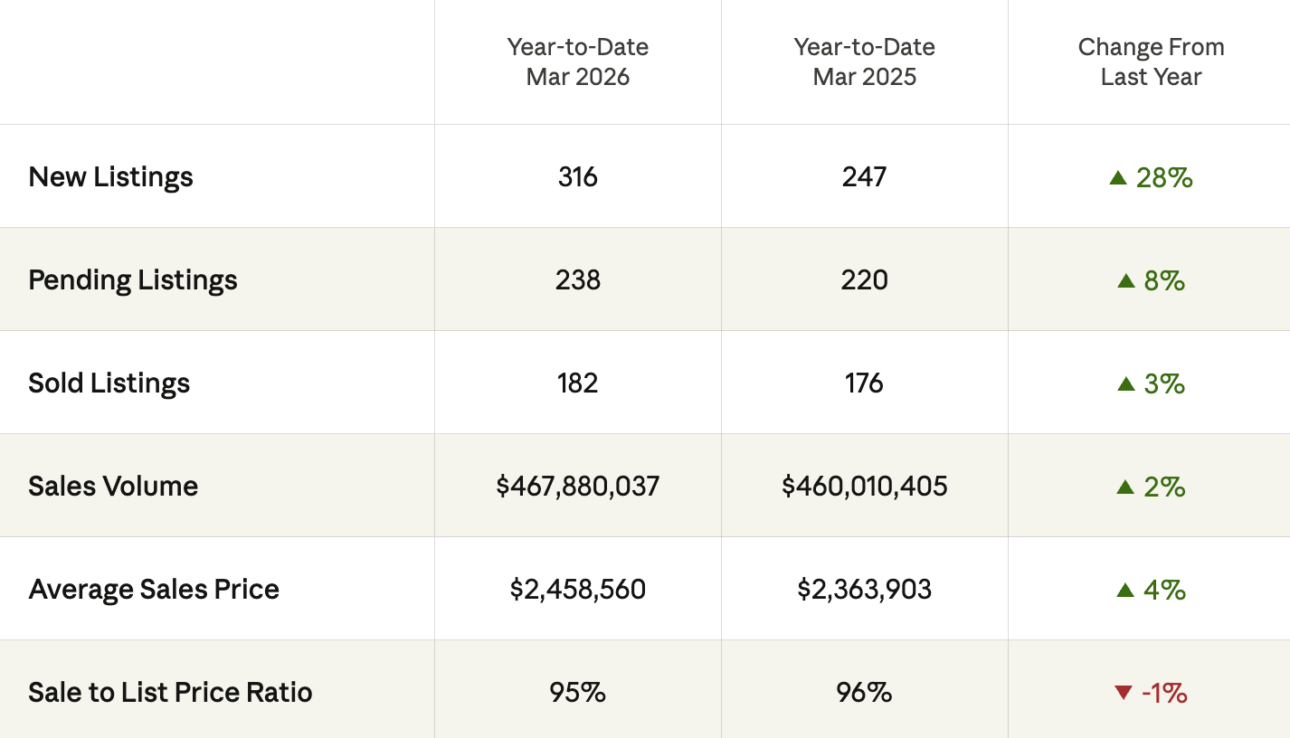Click the 96% ratio value for 2025
This screenshot has height=738, width=1290.
click(865, 692)
